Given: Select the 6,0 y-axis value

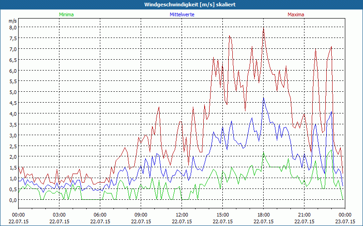Looking at the screenshot, I should pyautogui.click(x=13, y=71).
